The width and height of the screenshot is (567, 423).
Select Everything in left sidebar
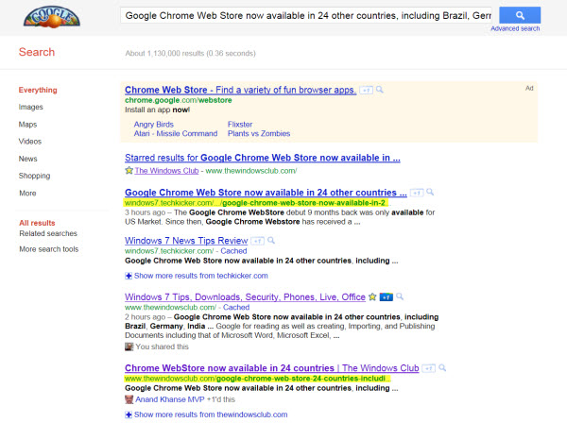coord(38,90)
